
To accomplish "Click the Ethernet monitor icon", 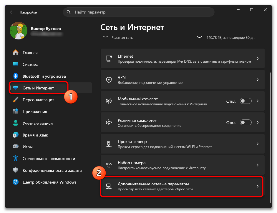I will click(109, 59).
